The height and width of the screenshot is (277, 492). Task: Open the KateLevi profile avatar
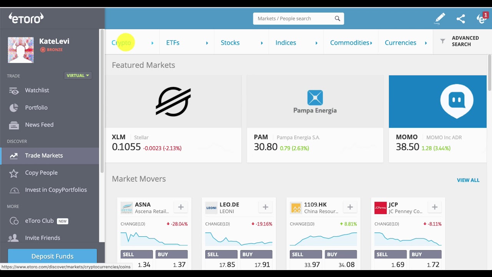(21, 50)
